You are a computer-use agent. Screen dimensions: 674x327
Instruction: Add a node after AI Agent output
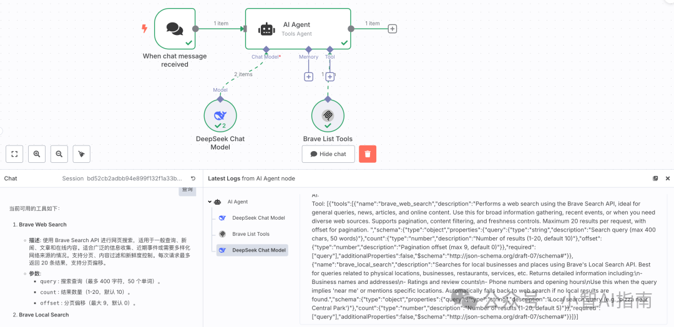pos(393,29)
